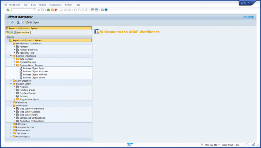The height and width of the screenshot is (148, 261).
Task: Click the Customize Local Layout monitor icon
Action: pyautogui.click(x=106, y=10)
